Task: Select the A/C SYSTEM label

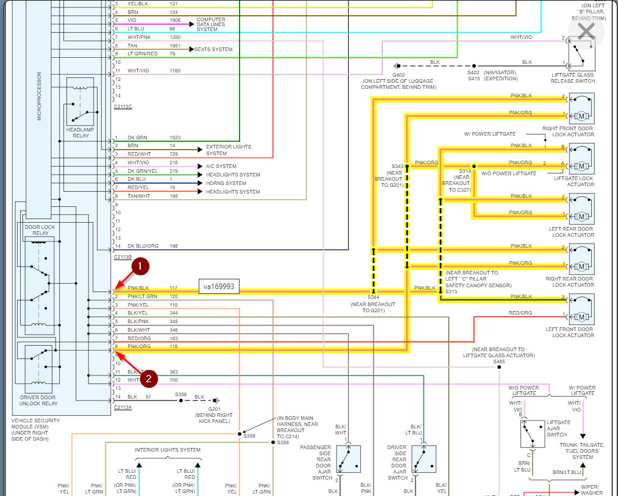Action: [x=221, y=166]
